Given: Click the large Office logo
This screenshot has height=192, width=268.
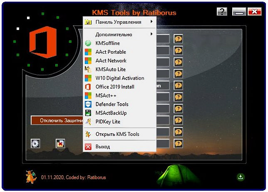Looking at the screenshot, I should [x=42, y=42].
